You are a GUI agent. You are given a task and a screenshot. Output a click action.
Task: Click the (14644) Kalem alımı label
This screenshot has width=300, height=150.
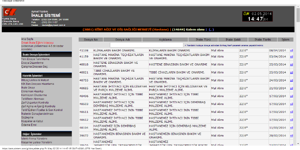(189, 30)
